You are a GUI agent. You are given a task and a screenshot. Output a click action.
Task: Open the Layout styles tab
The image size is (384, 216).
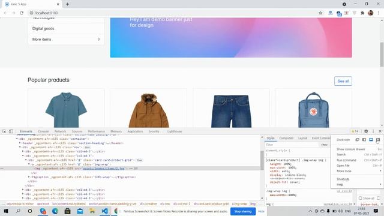click(302, 138)
